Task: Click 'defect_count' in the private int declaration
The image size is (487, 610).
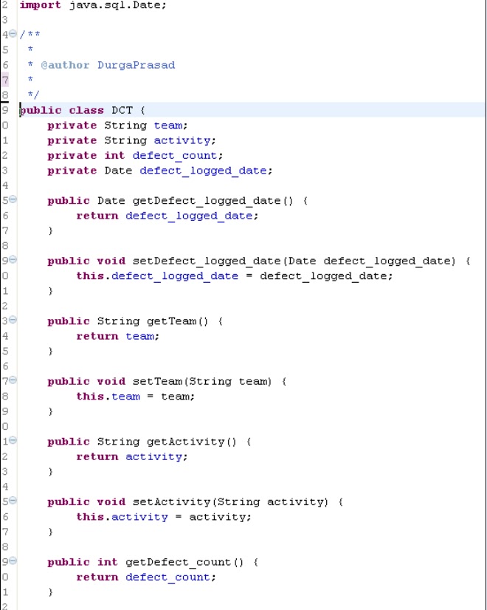Action: (175, 156)
